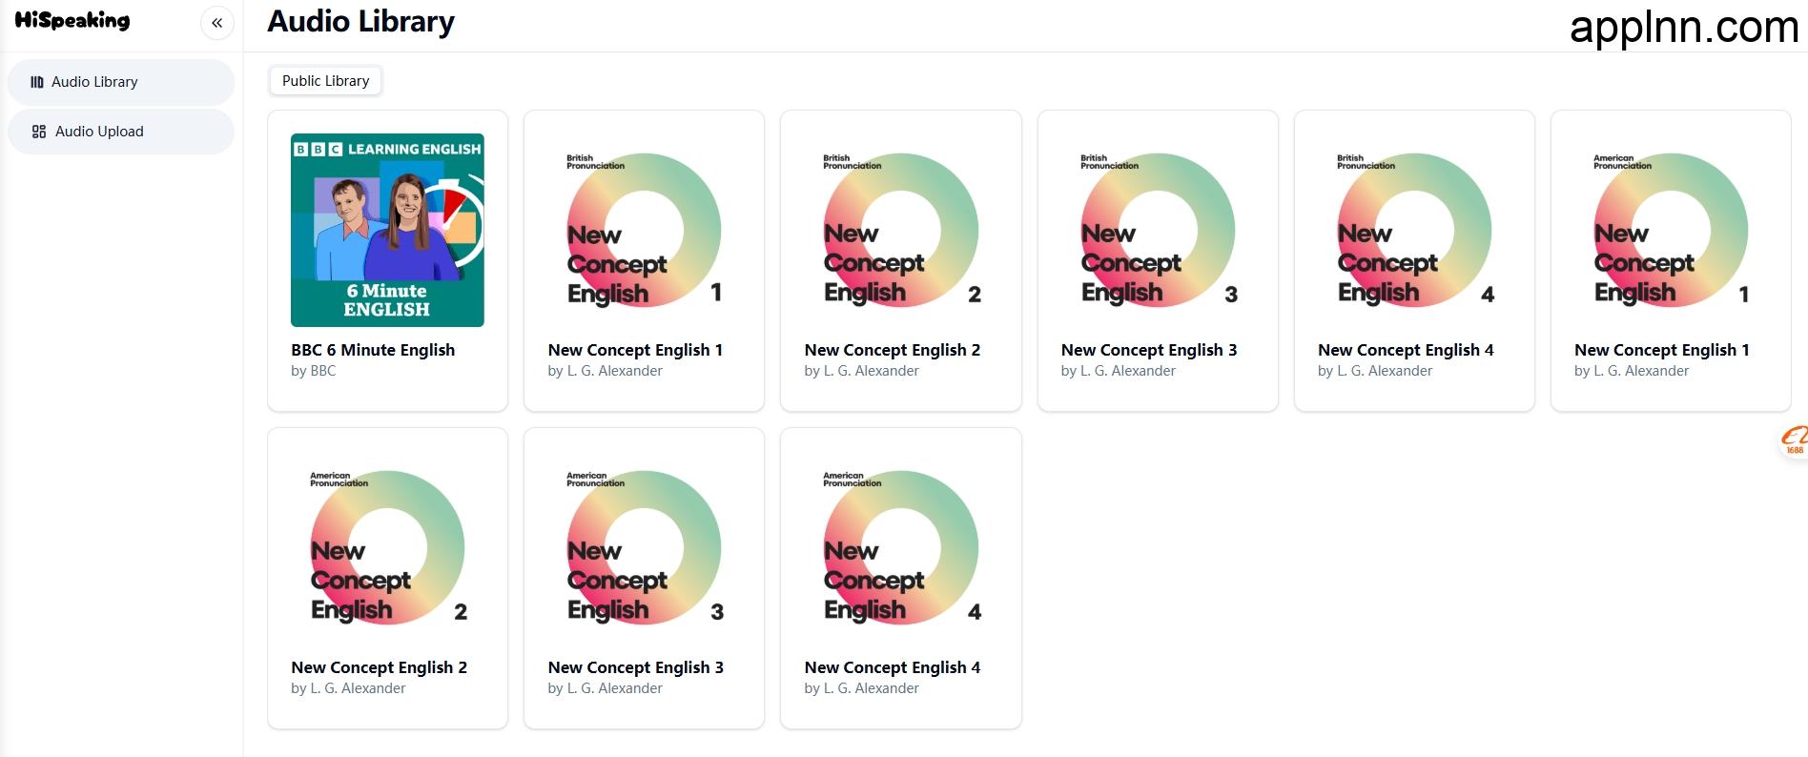Viewport: 1808px width, 757px height.
Task: Open American Pronunciation New Concept English 3 cover
Action: point(644,547)
